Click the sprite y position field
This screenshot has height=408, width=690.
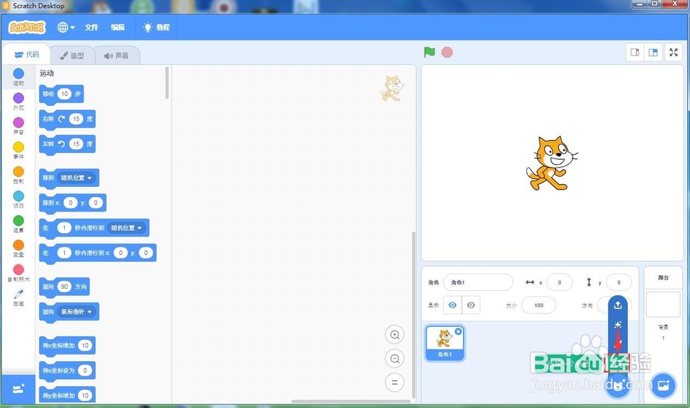pyautogui.click(x=619, y=283)
